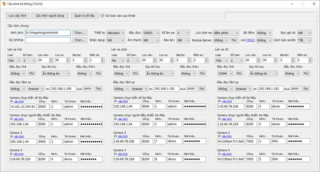Image resolution: width=320 pixels, height=172 pixels.
Task: Open Đầu đọc thẻ COM4 dropdown in Làn xe 03
Action: pyautogui.click(x=225, y=73)
